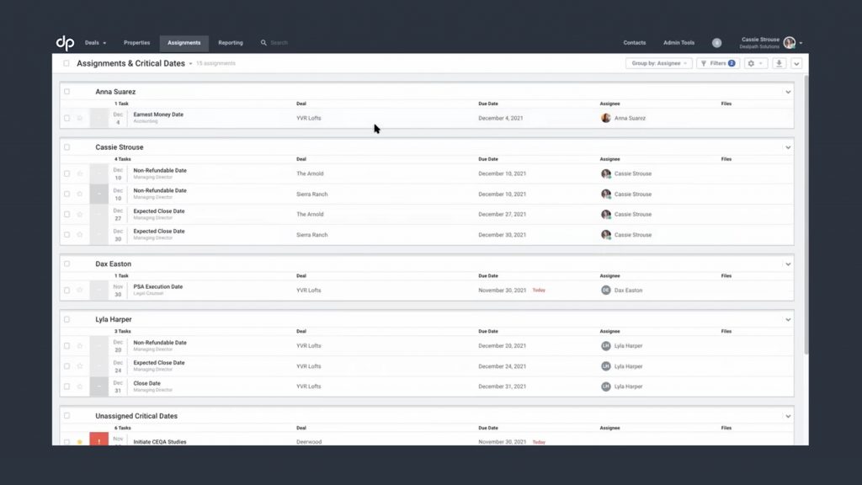The height and width of the screenshot is (485, 862).
Task: Click Cassie Strouse avatar on December 27 row
Action: (x=606, y=215)
